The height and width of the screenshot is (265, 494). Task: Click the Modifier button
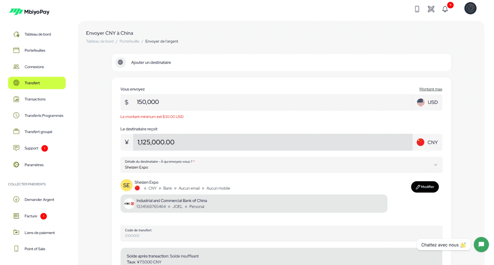(x=425, y=187)
